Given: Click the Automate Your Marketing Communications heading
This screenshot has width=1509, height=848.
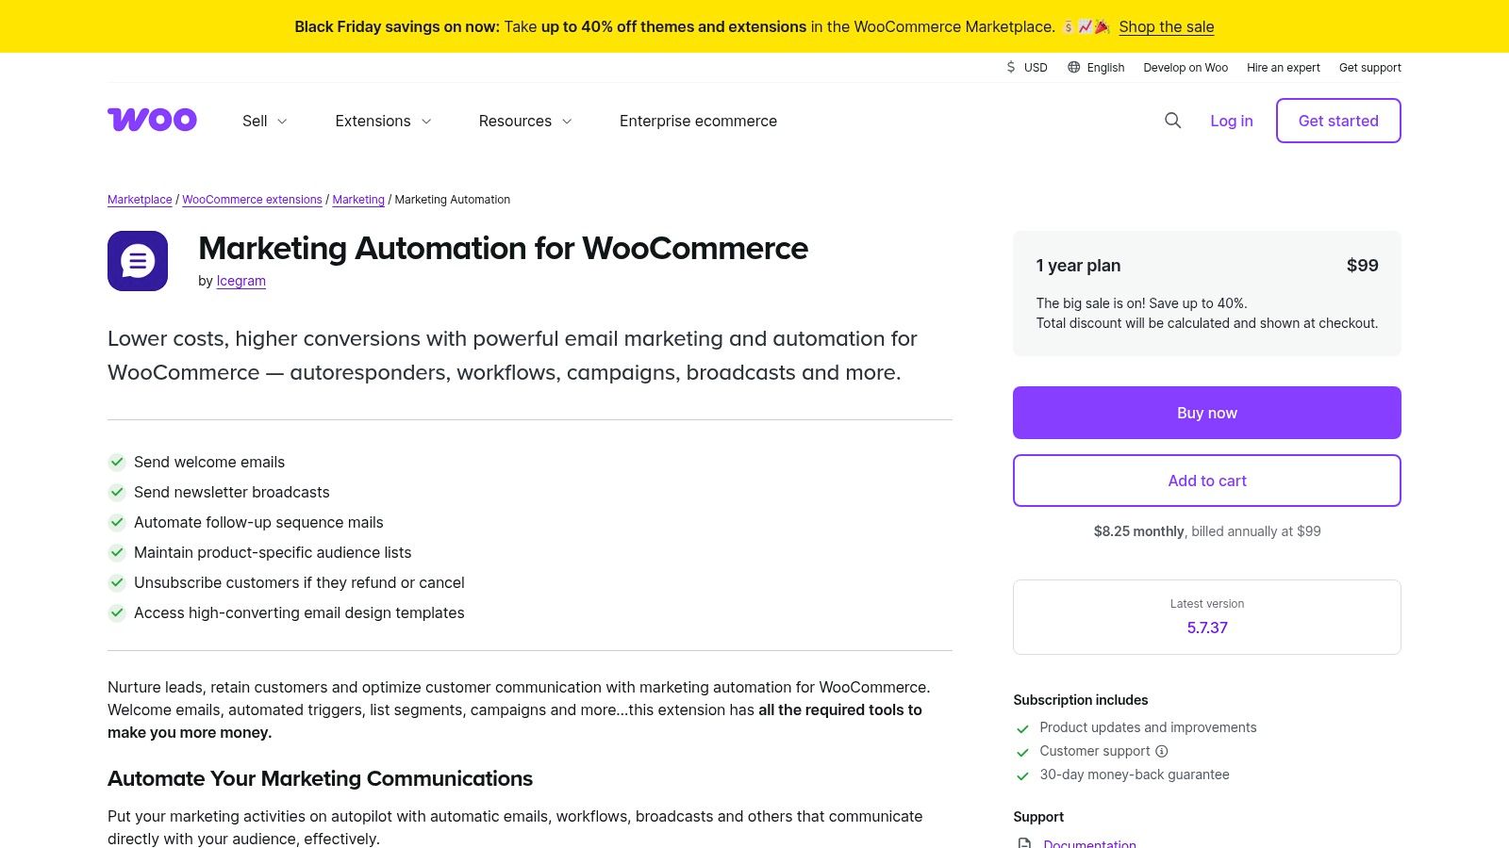Looking at the screenshot, I should point(320,778).
